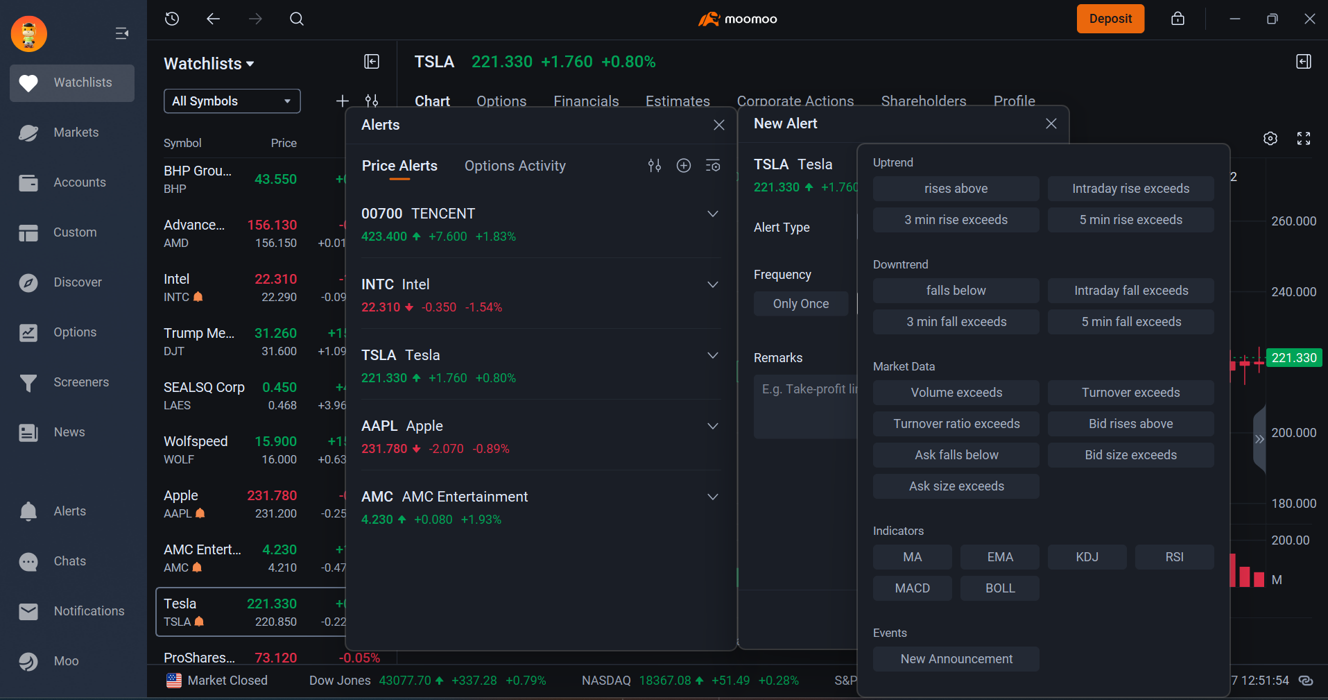
Task: Select 'Intraday rise exceeds' option
Action: coord(1130,189)
